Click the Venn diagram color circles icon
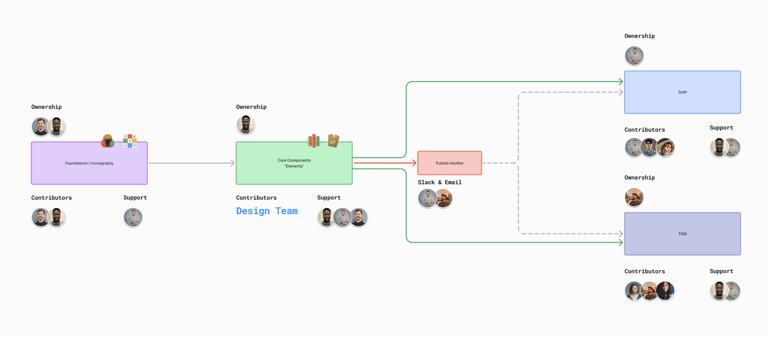 coord(108,141)
